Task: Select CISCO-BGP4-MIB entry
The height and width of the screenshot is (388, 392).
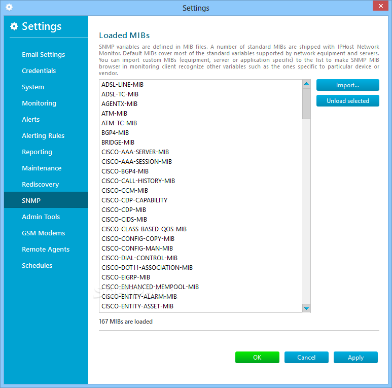Action: pyautogui.click(x=200, y=171)
